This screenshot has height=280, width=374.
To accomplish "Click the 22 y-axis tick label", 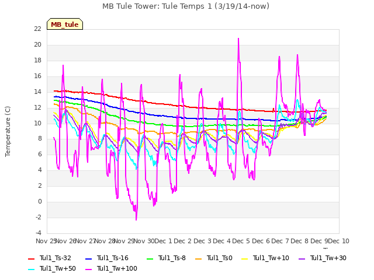I will click(37, 29).
